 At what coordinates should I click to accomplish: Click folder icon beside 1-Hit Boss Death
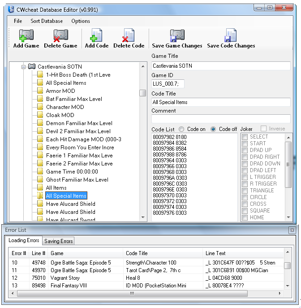(40, 74)
